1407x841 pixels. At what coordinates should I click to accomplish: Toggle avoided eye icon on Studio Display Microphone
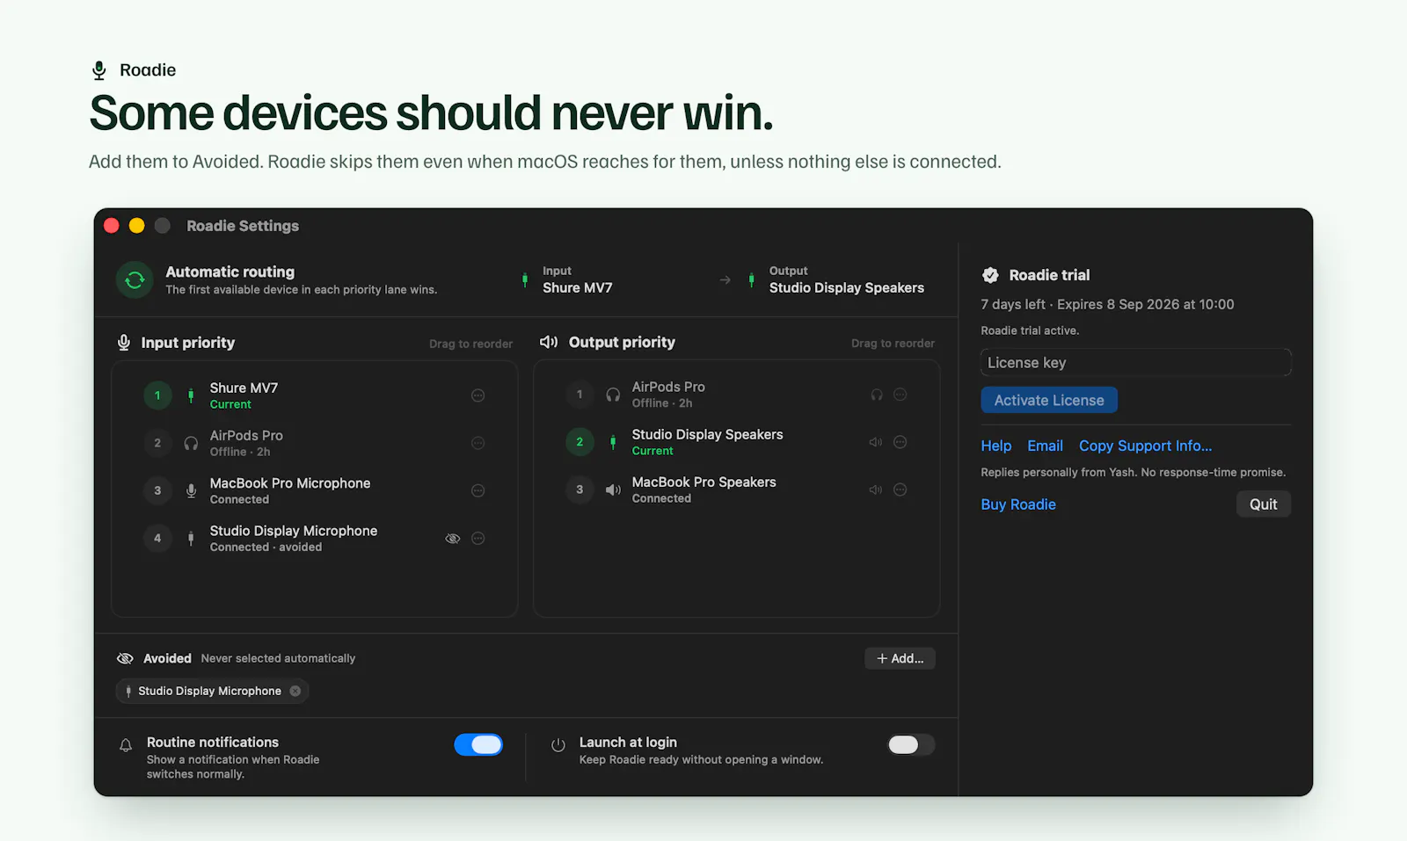pos(453,538)
